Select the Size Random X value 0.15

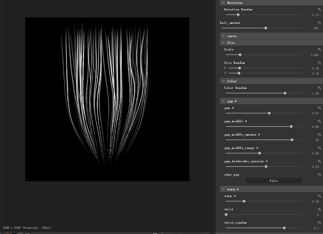316,68
